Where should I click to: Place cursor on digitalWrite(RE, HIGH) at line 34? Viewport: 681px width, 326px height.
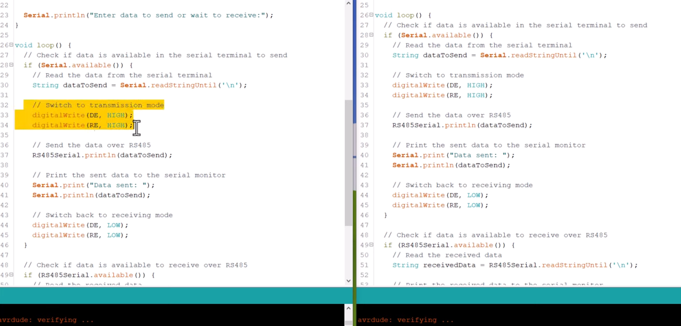80,125
